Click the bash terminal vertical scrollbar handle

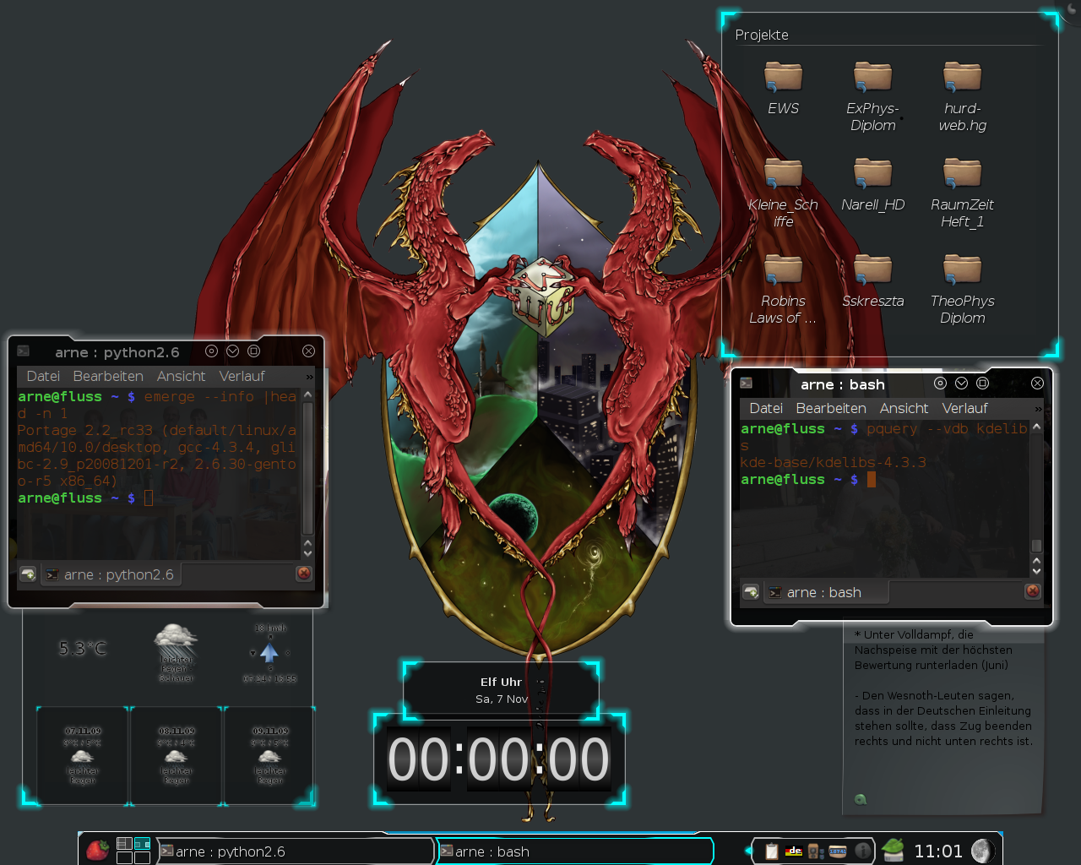[1036, 545]
